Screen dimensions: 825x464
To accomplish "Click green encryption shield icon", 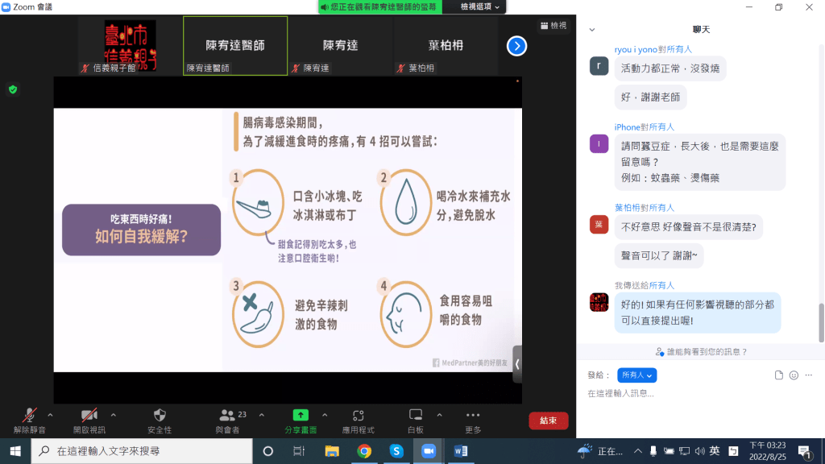I will pos(13,89).
